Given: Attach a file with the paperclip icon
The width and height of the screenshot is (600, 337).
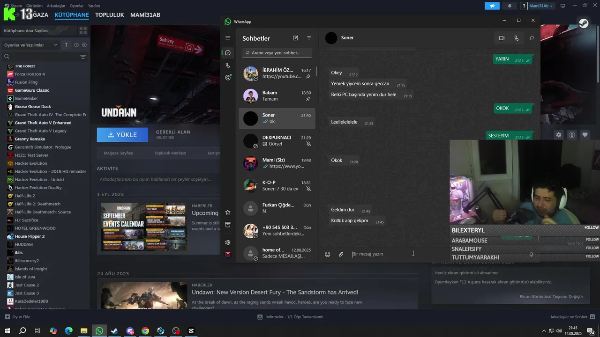Looking at the screenshot, I should [341, 254].
